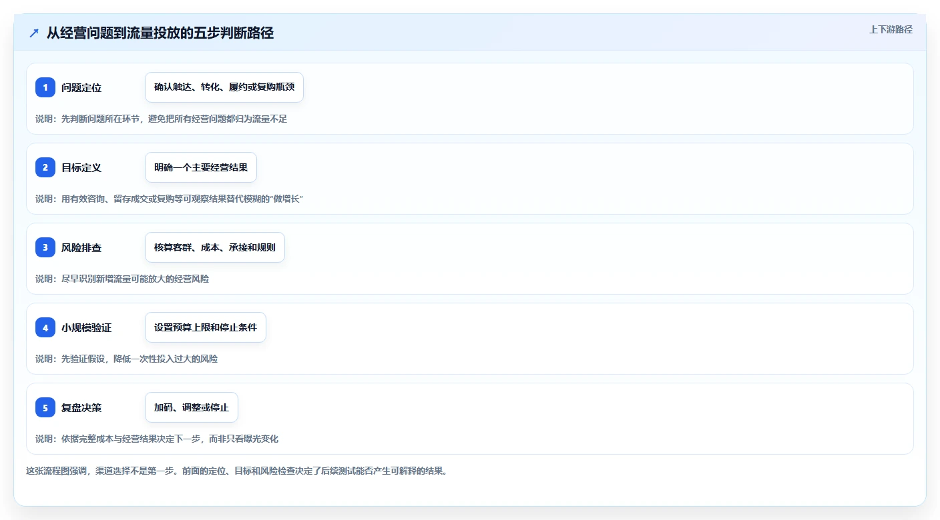Image resolution: width=940 pixels, height=520 pixels.
Task: Click the note starting 说明：用有效咨询
Action: point(170,199)
